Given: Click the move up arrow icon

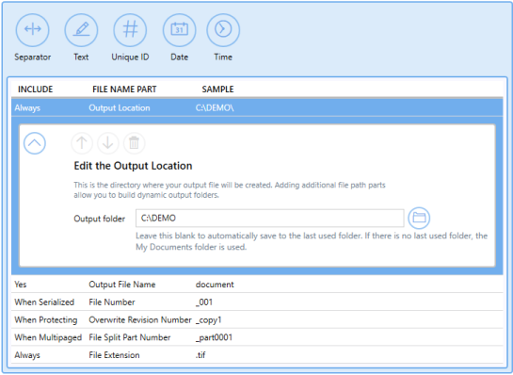Looking at the screenshot, I should (x=82, y=143).
